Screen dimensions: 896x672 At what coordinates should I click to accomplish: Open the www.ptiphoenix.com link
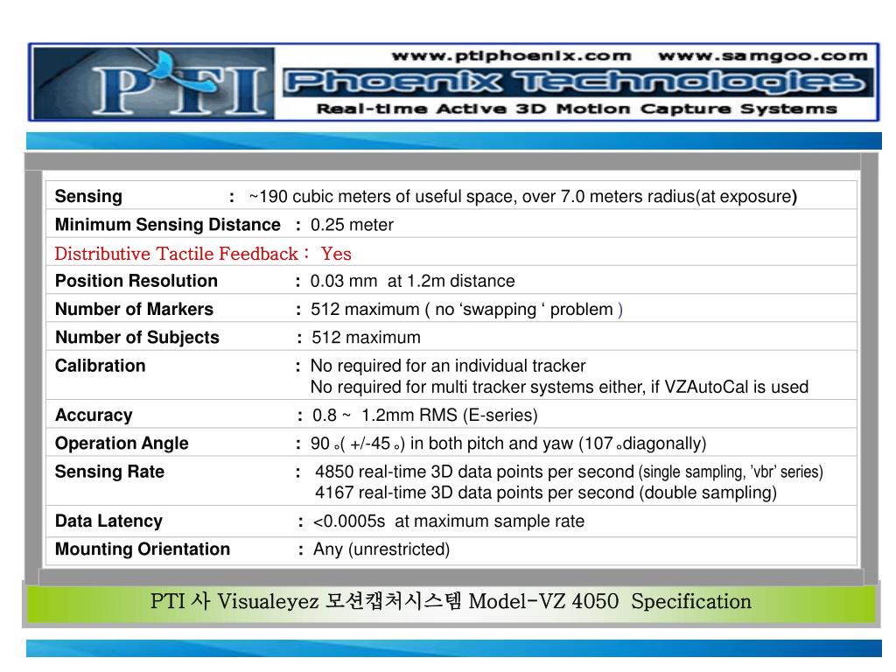point(511,56)
